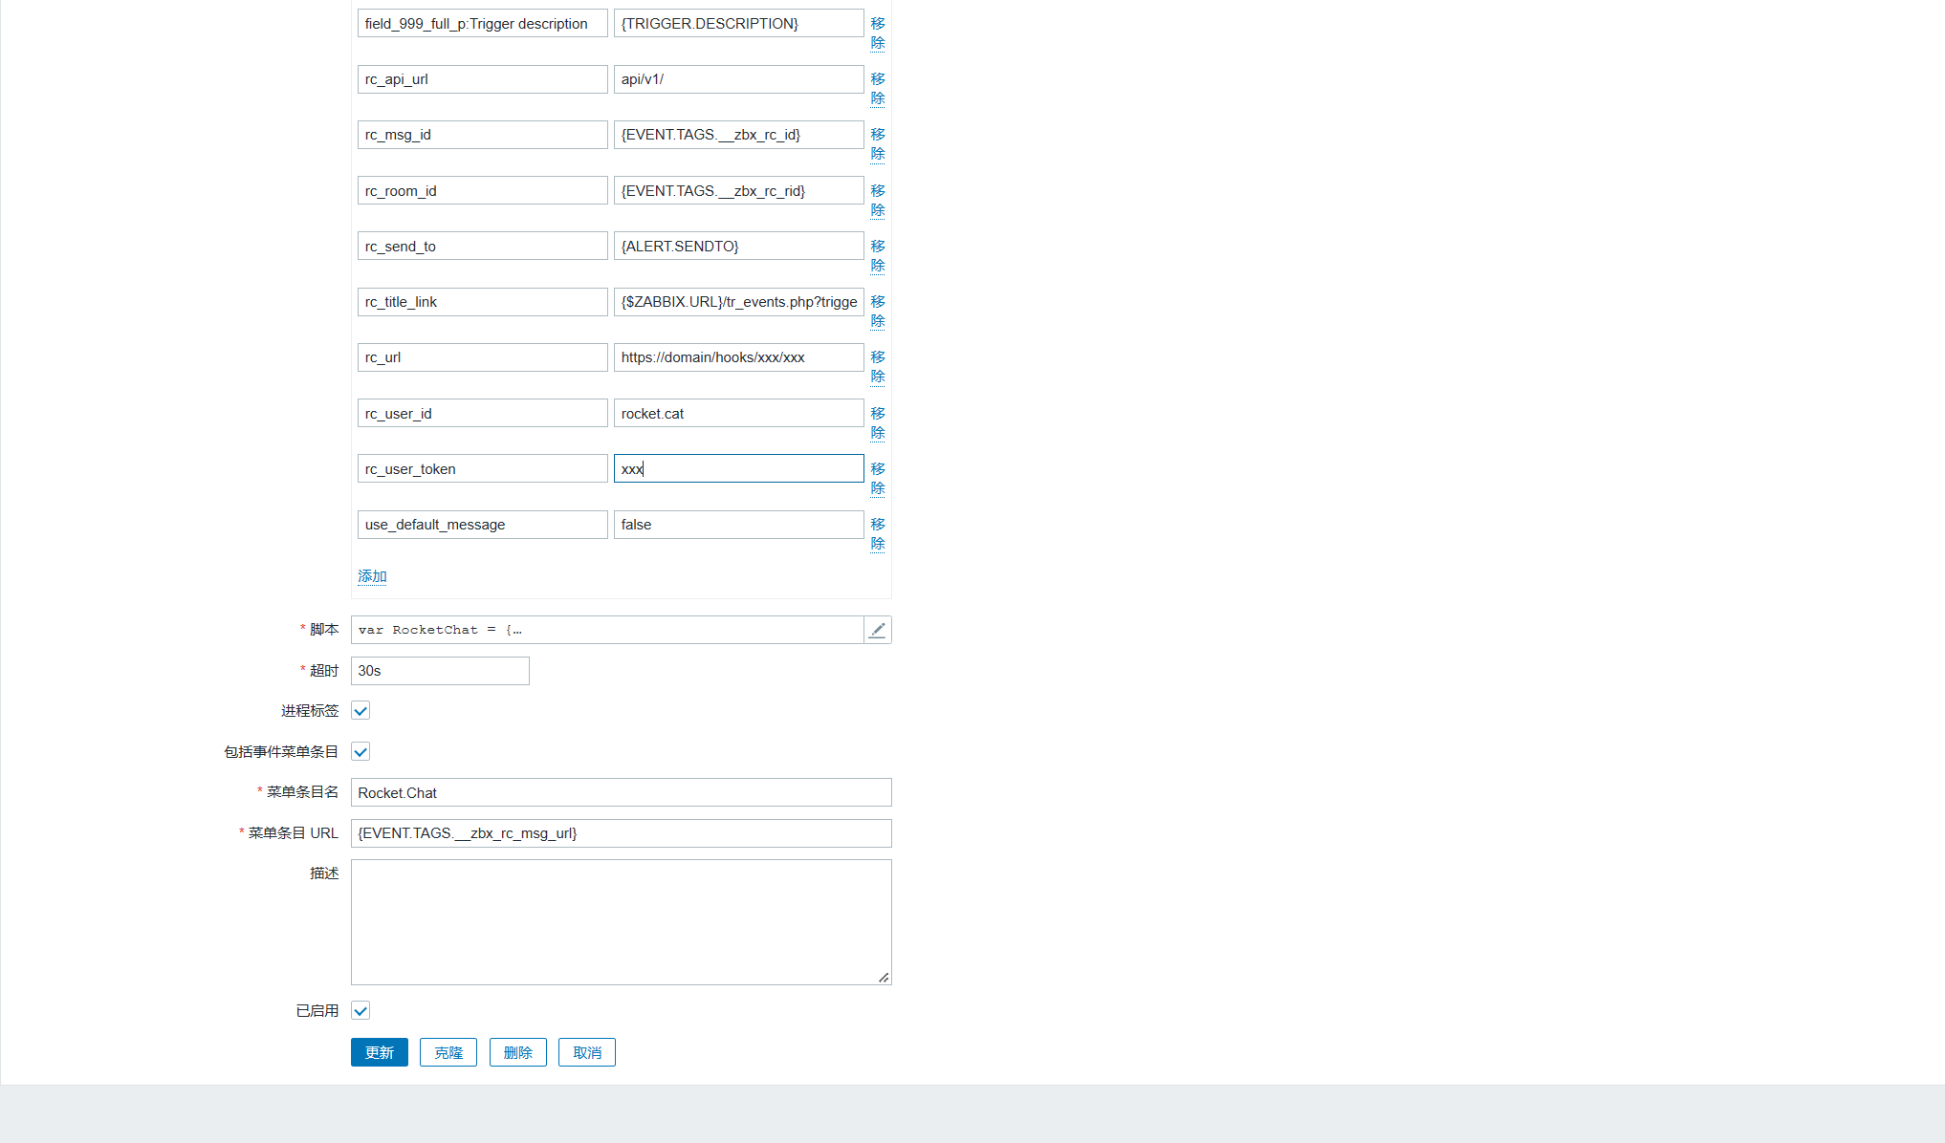Click inside the 描述 textarea
1945x1143 pixels.
coord(621,921)
